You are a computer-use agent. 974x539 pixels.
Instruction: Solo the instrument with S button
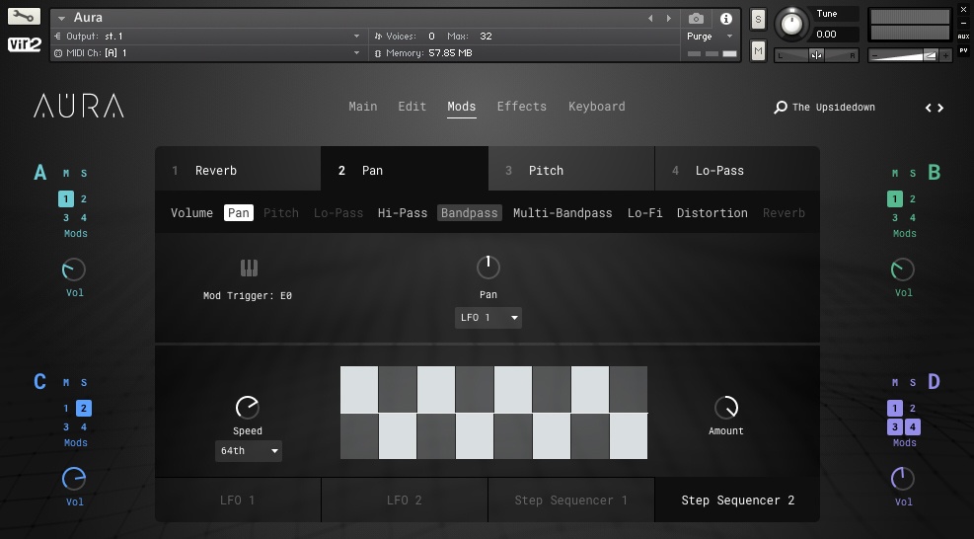(x=758, y=20)
